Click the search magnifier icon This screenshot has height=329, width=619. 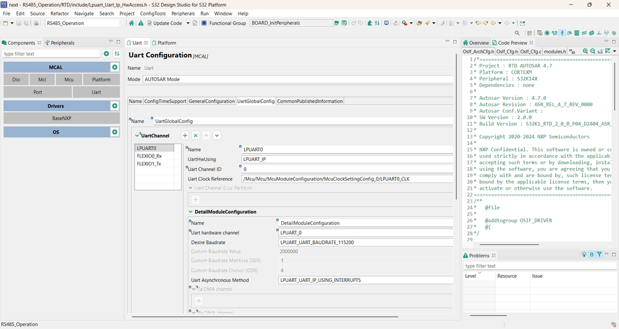[x=517, y=33]
